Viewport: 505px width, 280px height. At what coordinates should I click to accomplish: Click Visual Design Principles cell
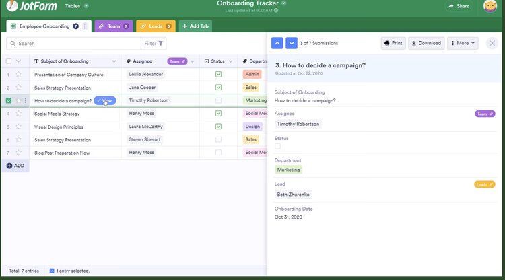coord(59,127)
